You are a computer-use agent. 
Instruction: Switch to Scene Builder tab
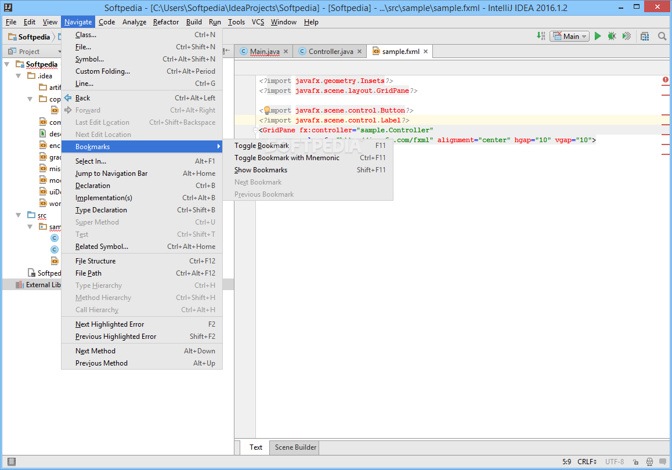pyautogui.click(x=295, y=447)
